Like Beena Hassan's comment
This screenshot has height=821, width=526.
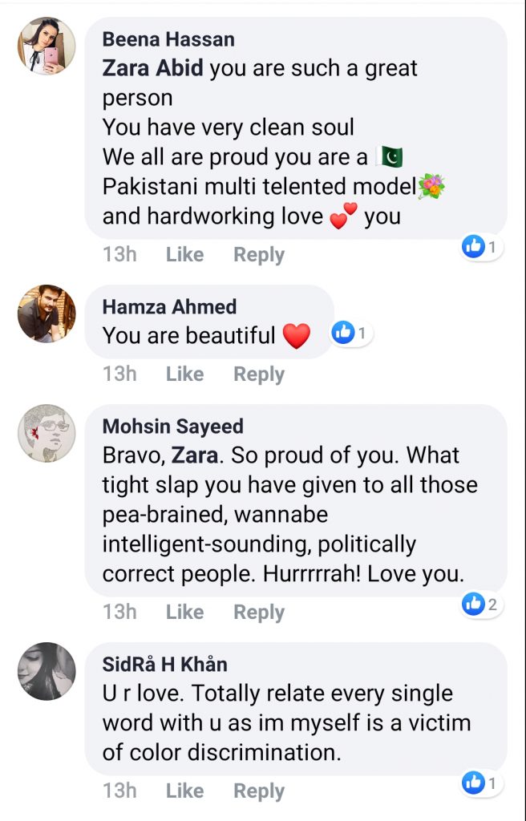184,255
